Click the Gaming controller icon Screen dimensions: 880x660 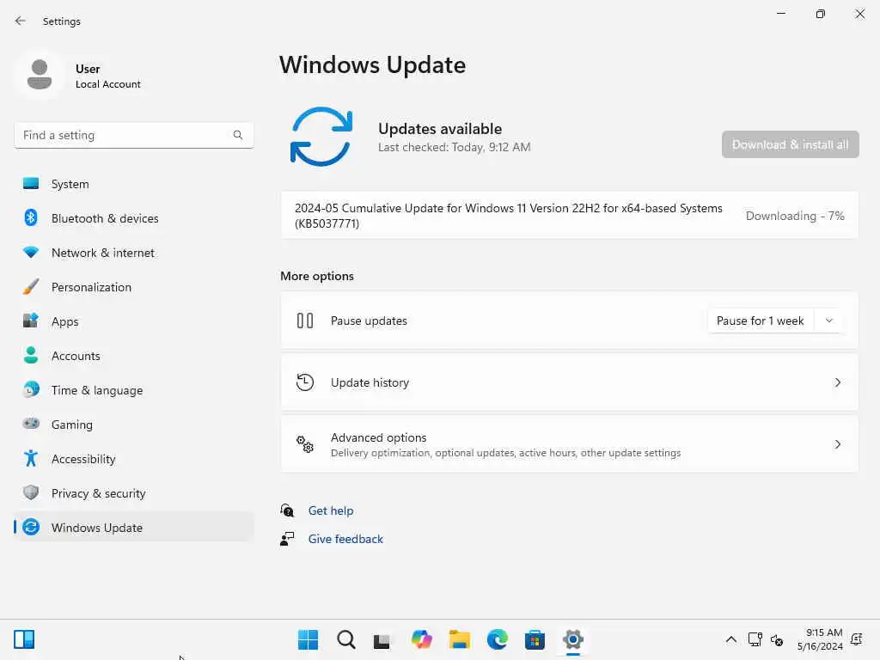[31, 424]
